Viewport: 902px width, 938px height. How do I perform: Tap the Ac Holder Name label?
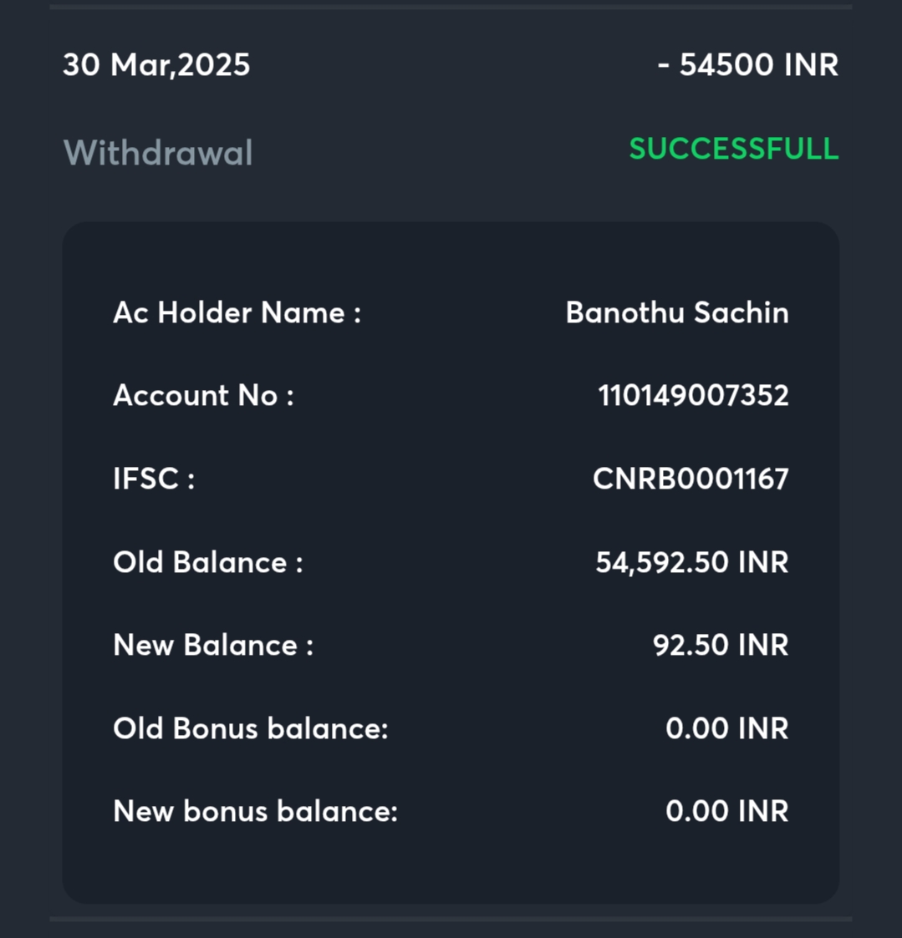[x=237, y=312]
